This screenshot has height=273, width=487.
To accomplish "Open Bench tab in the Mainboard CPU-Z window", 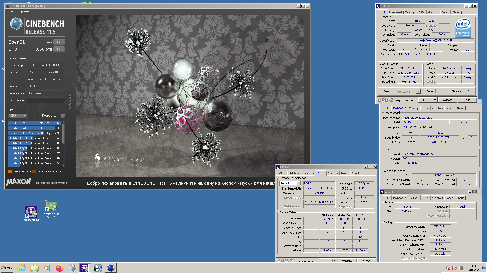I will (x=449, y=108).
